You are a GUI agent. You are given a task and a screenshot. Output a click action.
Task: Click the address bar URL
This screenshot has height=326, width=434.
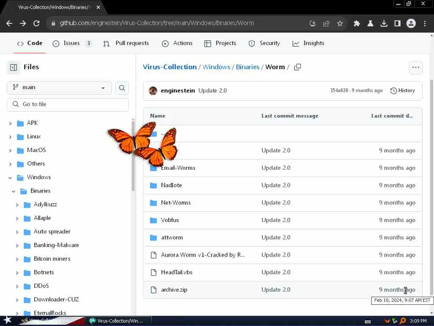click(157, 23)
